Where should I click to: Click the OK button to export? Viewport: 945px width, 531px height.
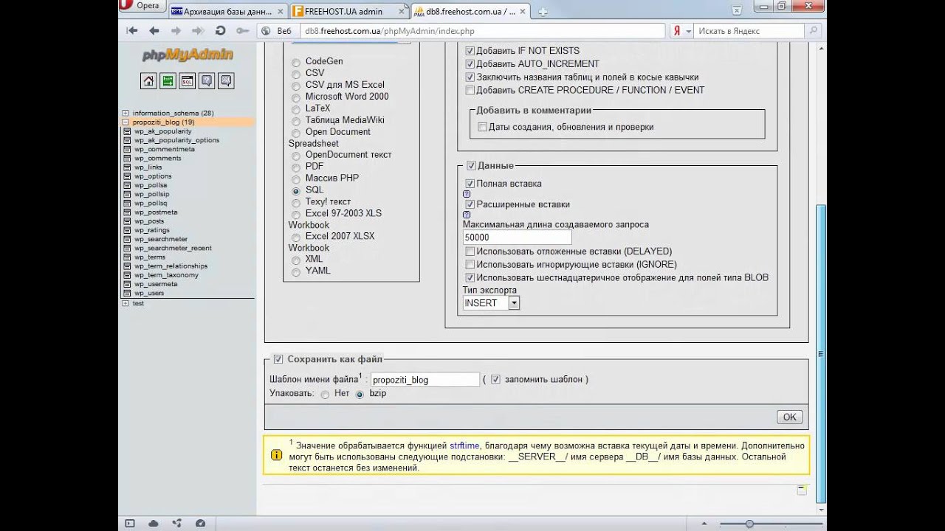(x=789, y=417)
